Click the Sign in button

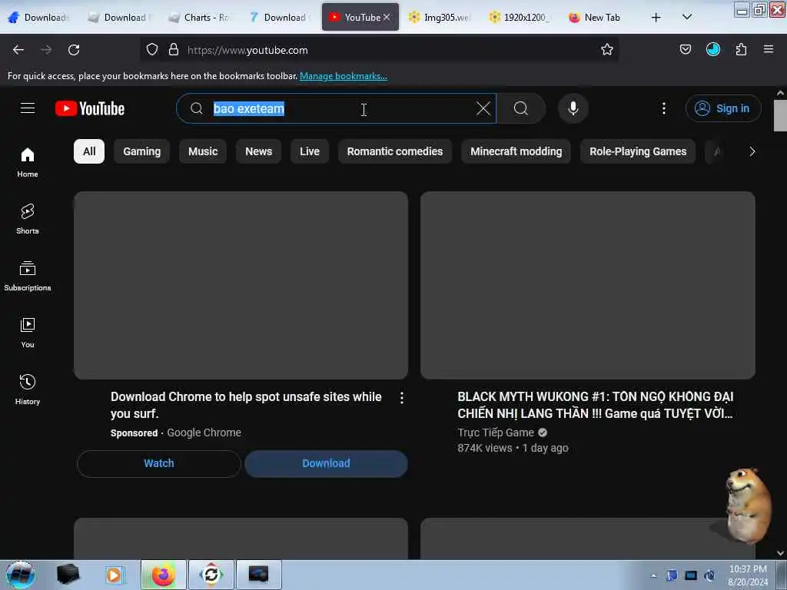[x=723, y=108]
